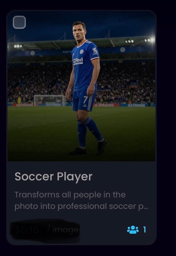Select the "Soccer Player" title
Screen dimensions: 176x256
tap(53, 177)
